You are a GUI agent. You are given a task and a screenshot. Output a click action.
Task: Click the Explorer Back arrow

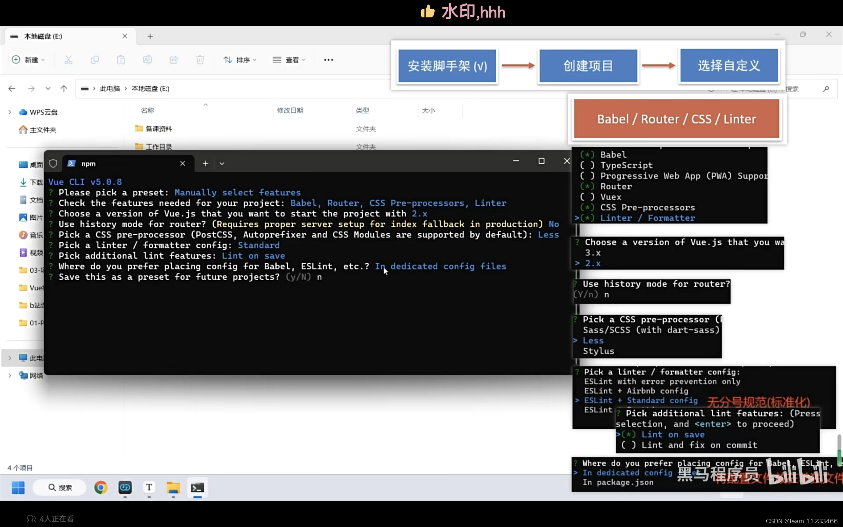tap(12, 89)
